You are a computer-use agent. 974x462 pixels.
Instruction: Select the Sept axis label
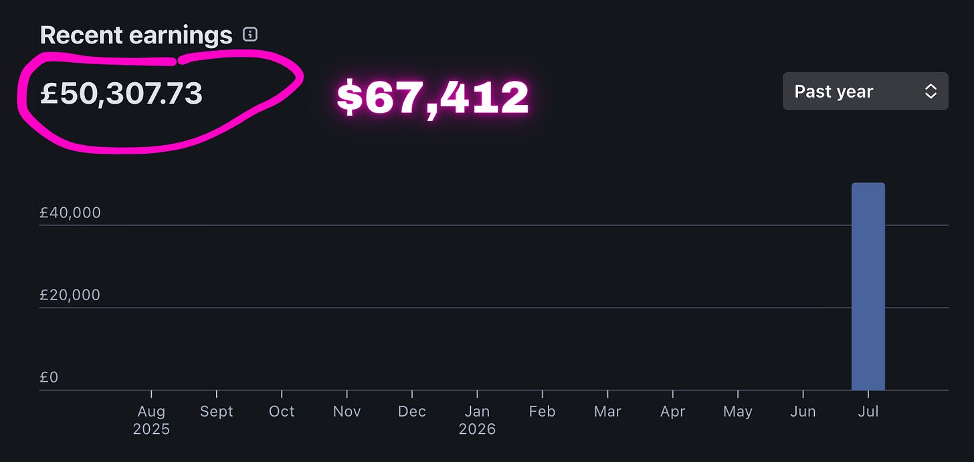point(217,411)
